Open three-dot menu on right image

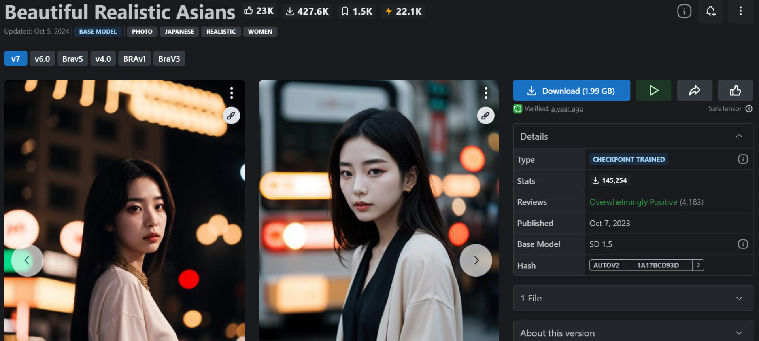pos(486,93)
